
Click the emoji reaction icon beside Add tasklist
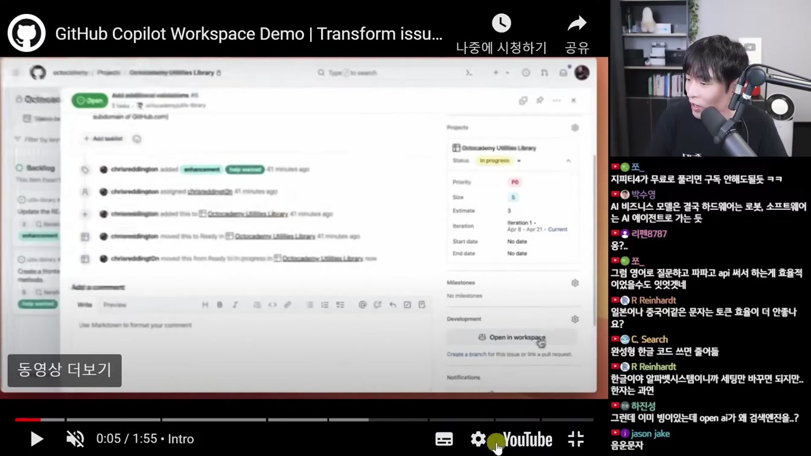(137, 139)
